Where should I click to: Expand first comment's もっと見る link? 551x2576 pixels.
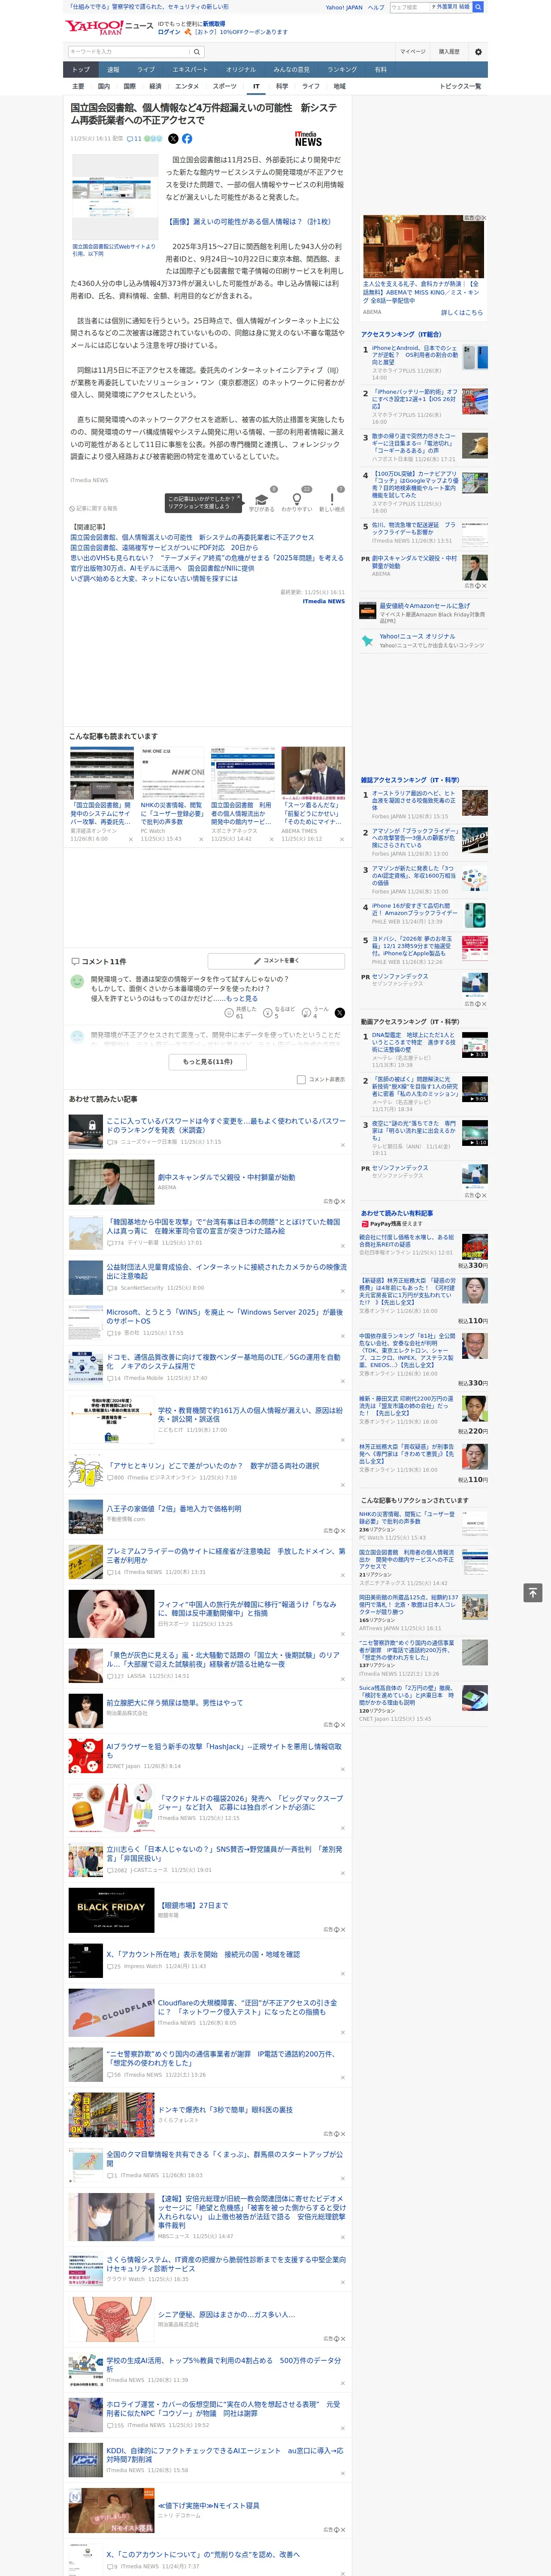[x=241, y=998]
